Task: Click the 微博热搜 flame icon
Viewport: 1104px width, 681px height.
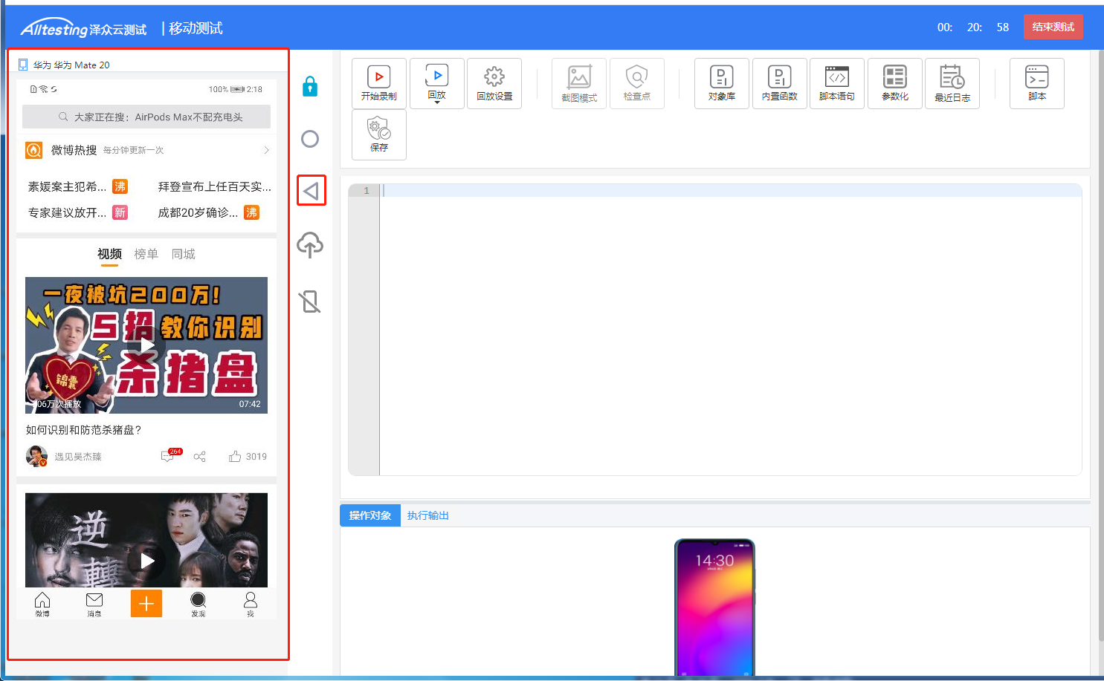Action: click(x=33, y=150)
